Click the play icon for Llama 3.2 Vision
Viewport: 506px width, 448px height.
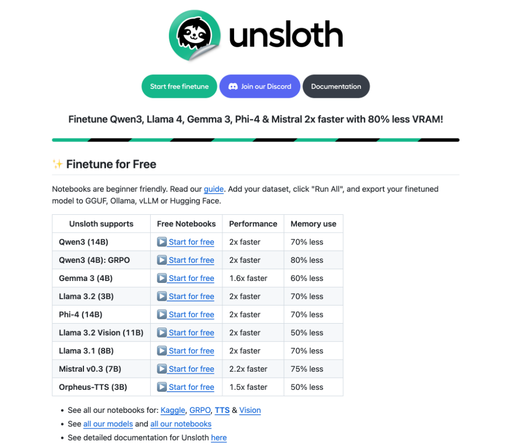163,332
